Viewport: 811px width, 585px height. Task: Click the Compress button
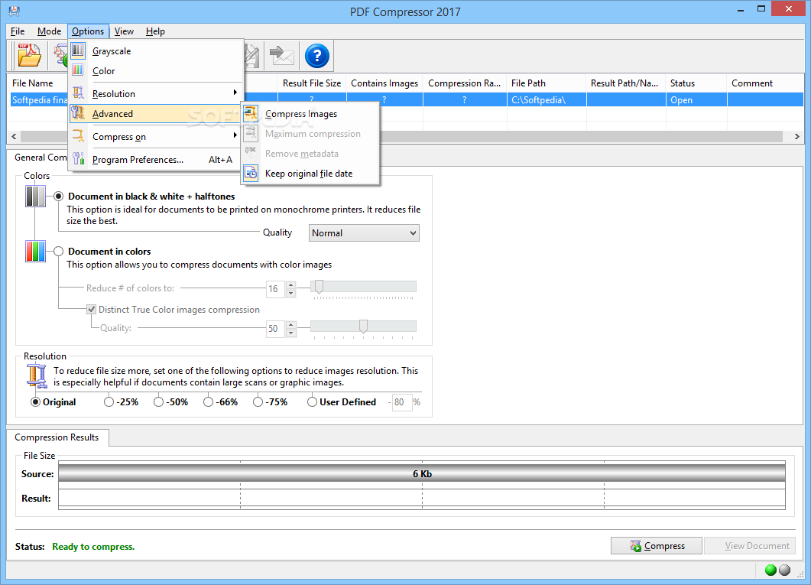[657, 546]
